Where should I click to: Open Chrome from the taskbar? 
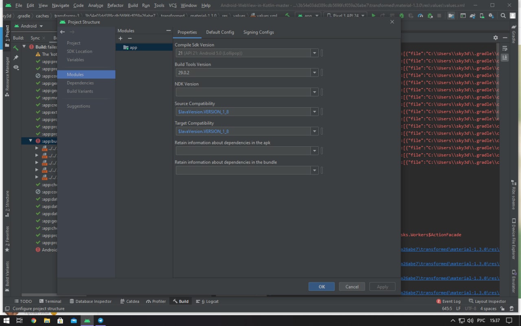pyautogui.click(x=33, y=320)
